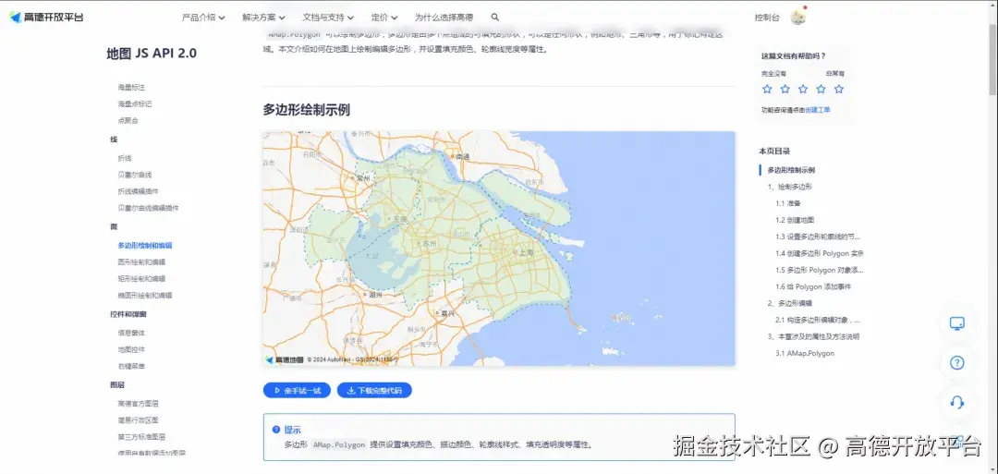
Task: Click the 下载完整代码 button
Action: point(374,391)
